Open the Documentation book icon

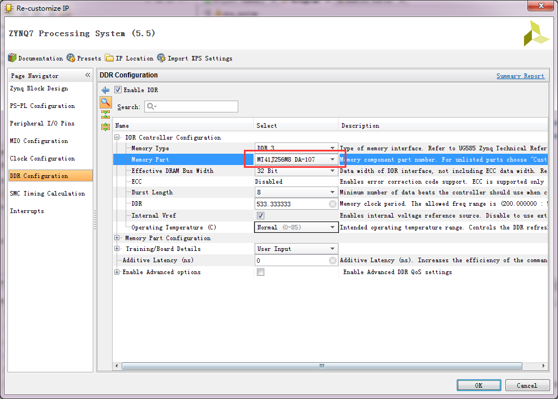tap(12, 58)
